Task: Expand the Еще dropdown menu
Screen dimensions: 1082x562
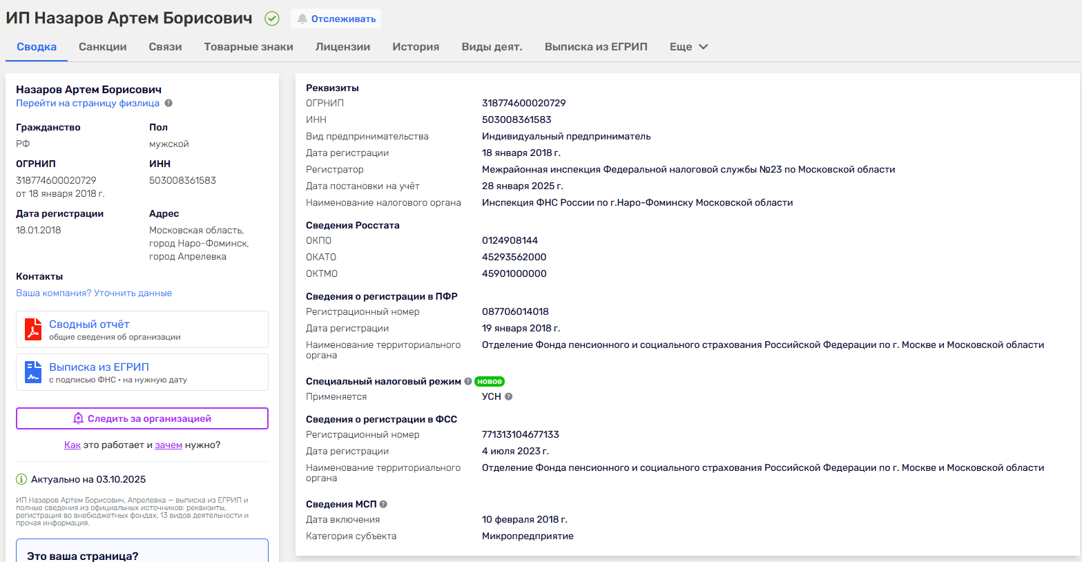Action: pos(688,47)
